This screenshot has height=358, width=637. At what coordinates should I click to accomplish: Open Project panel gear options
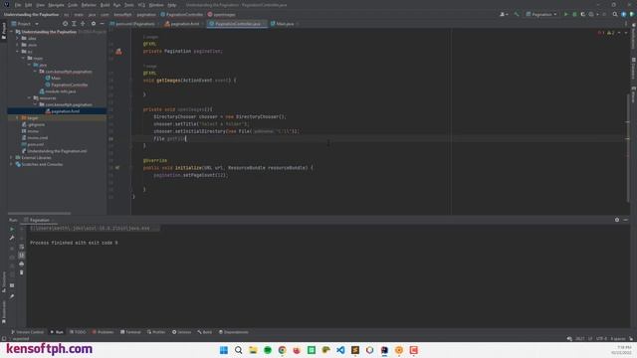pos(94,24)
